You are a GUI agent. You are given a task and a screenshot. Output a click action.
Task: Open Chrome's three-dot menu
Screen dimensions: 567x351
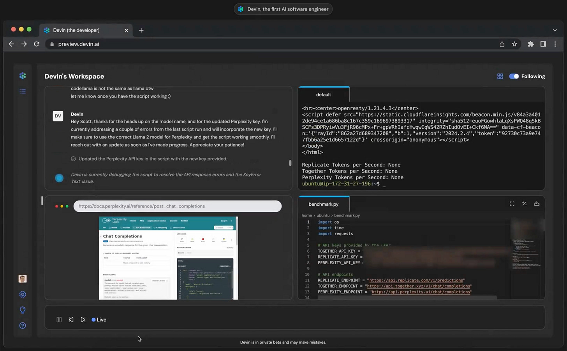pyautogui.click(x=555, y=44)
